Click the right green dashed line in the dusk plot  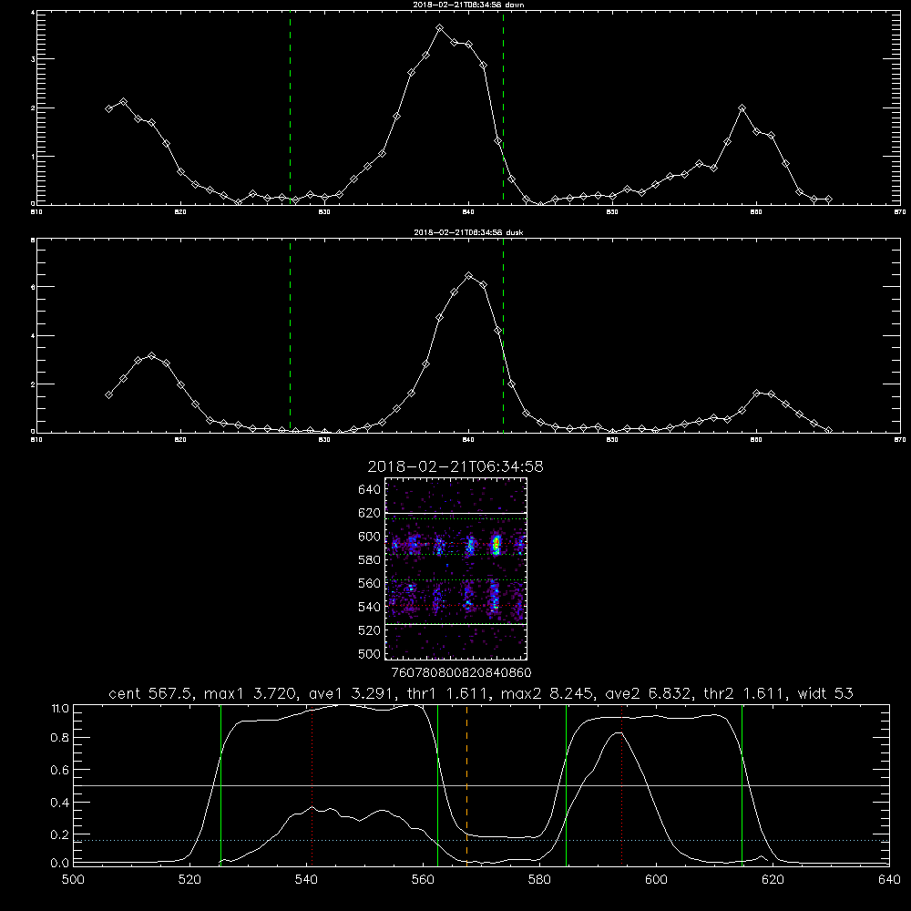[503, 336]
